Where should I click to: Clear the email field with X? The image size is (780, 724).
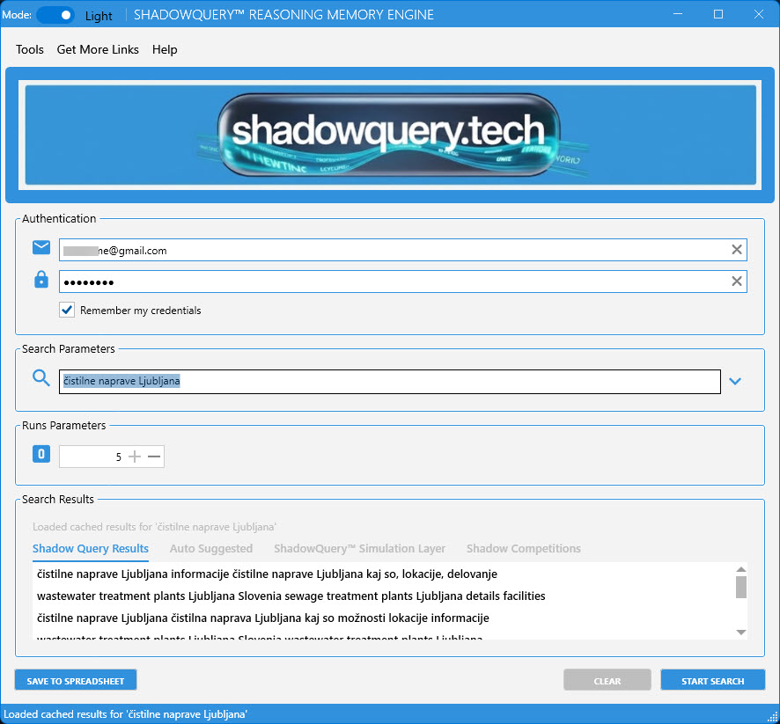(x=737, y=250)
